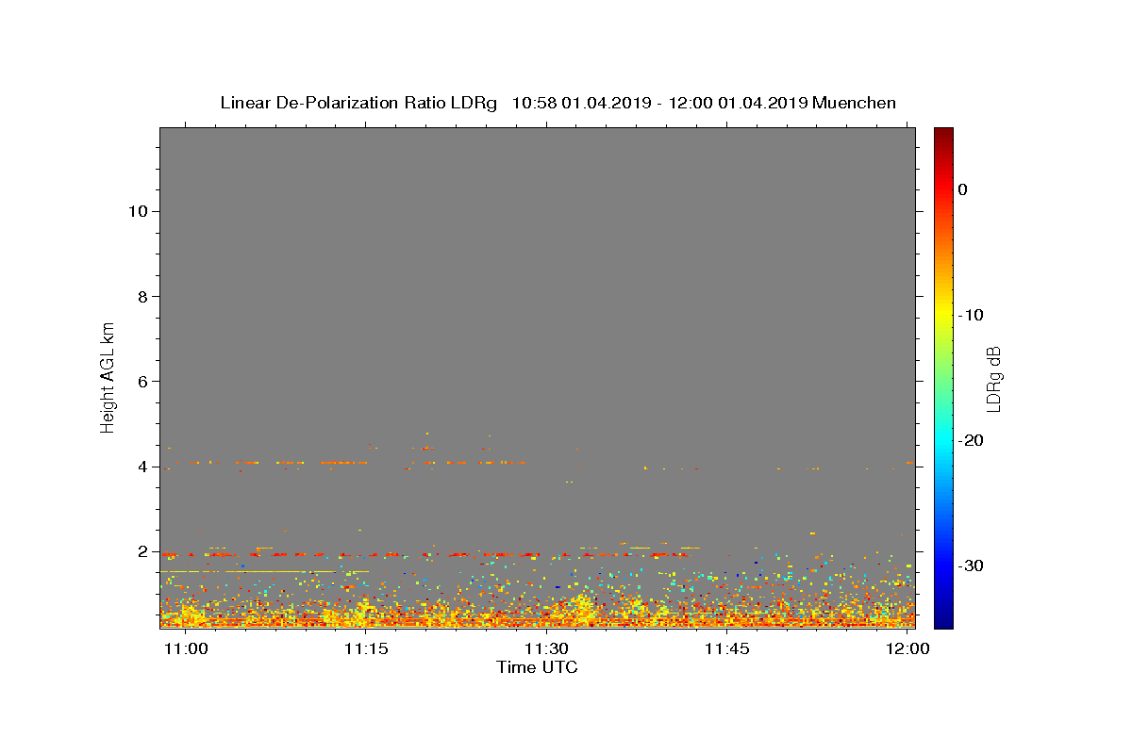Click the 11:30 time axis label
Screen dimensions: 1132x754
[x=546, y=649]
